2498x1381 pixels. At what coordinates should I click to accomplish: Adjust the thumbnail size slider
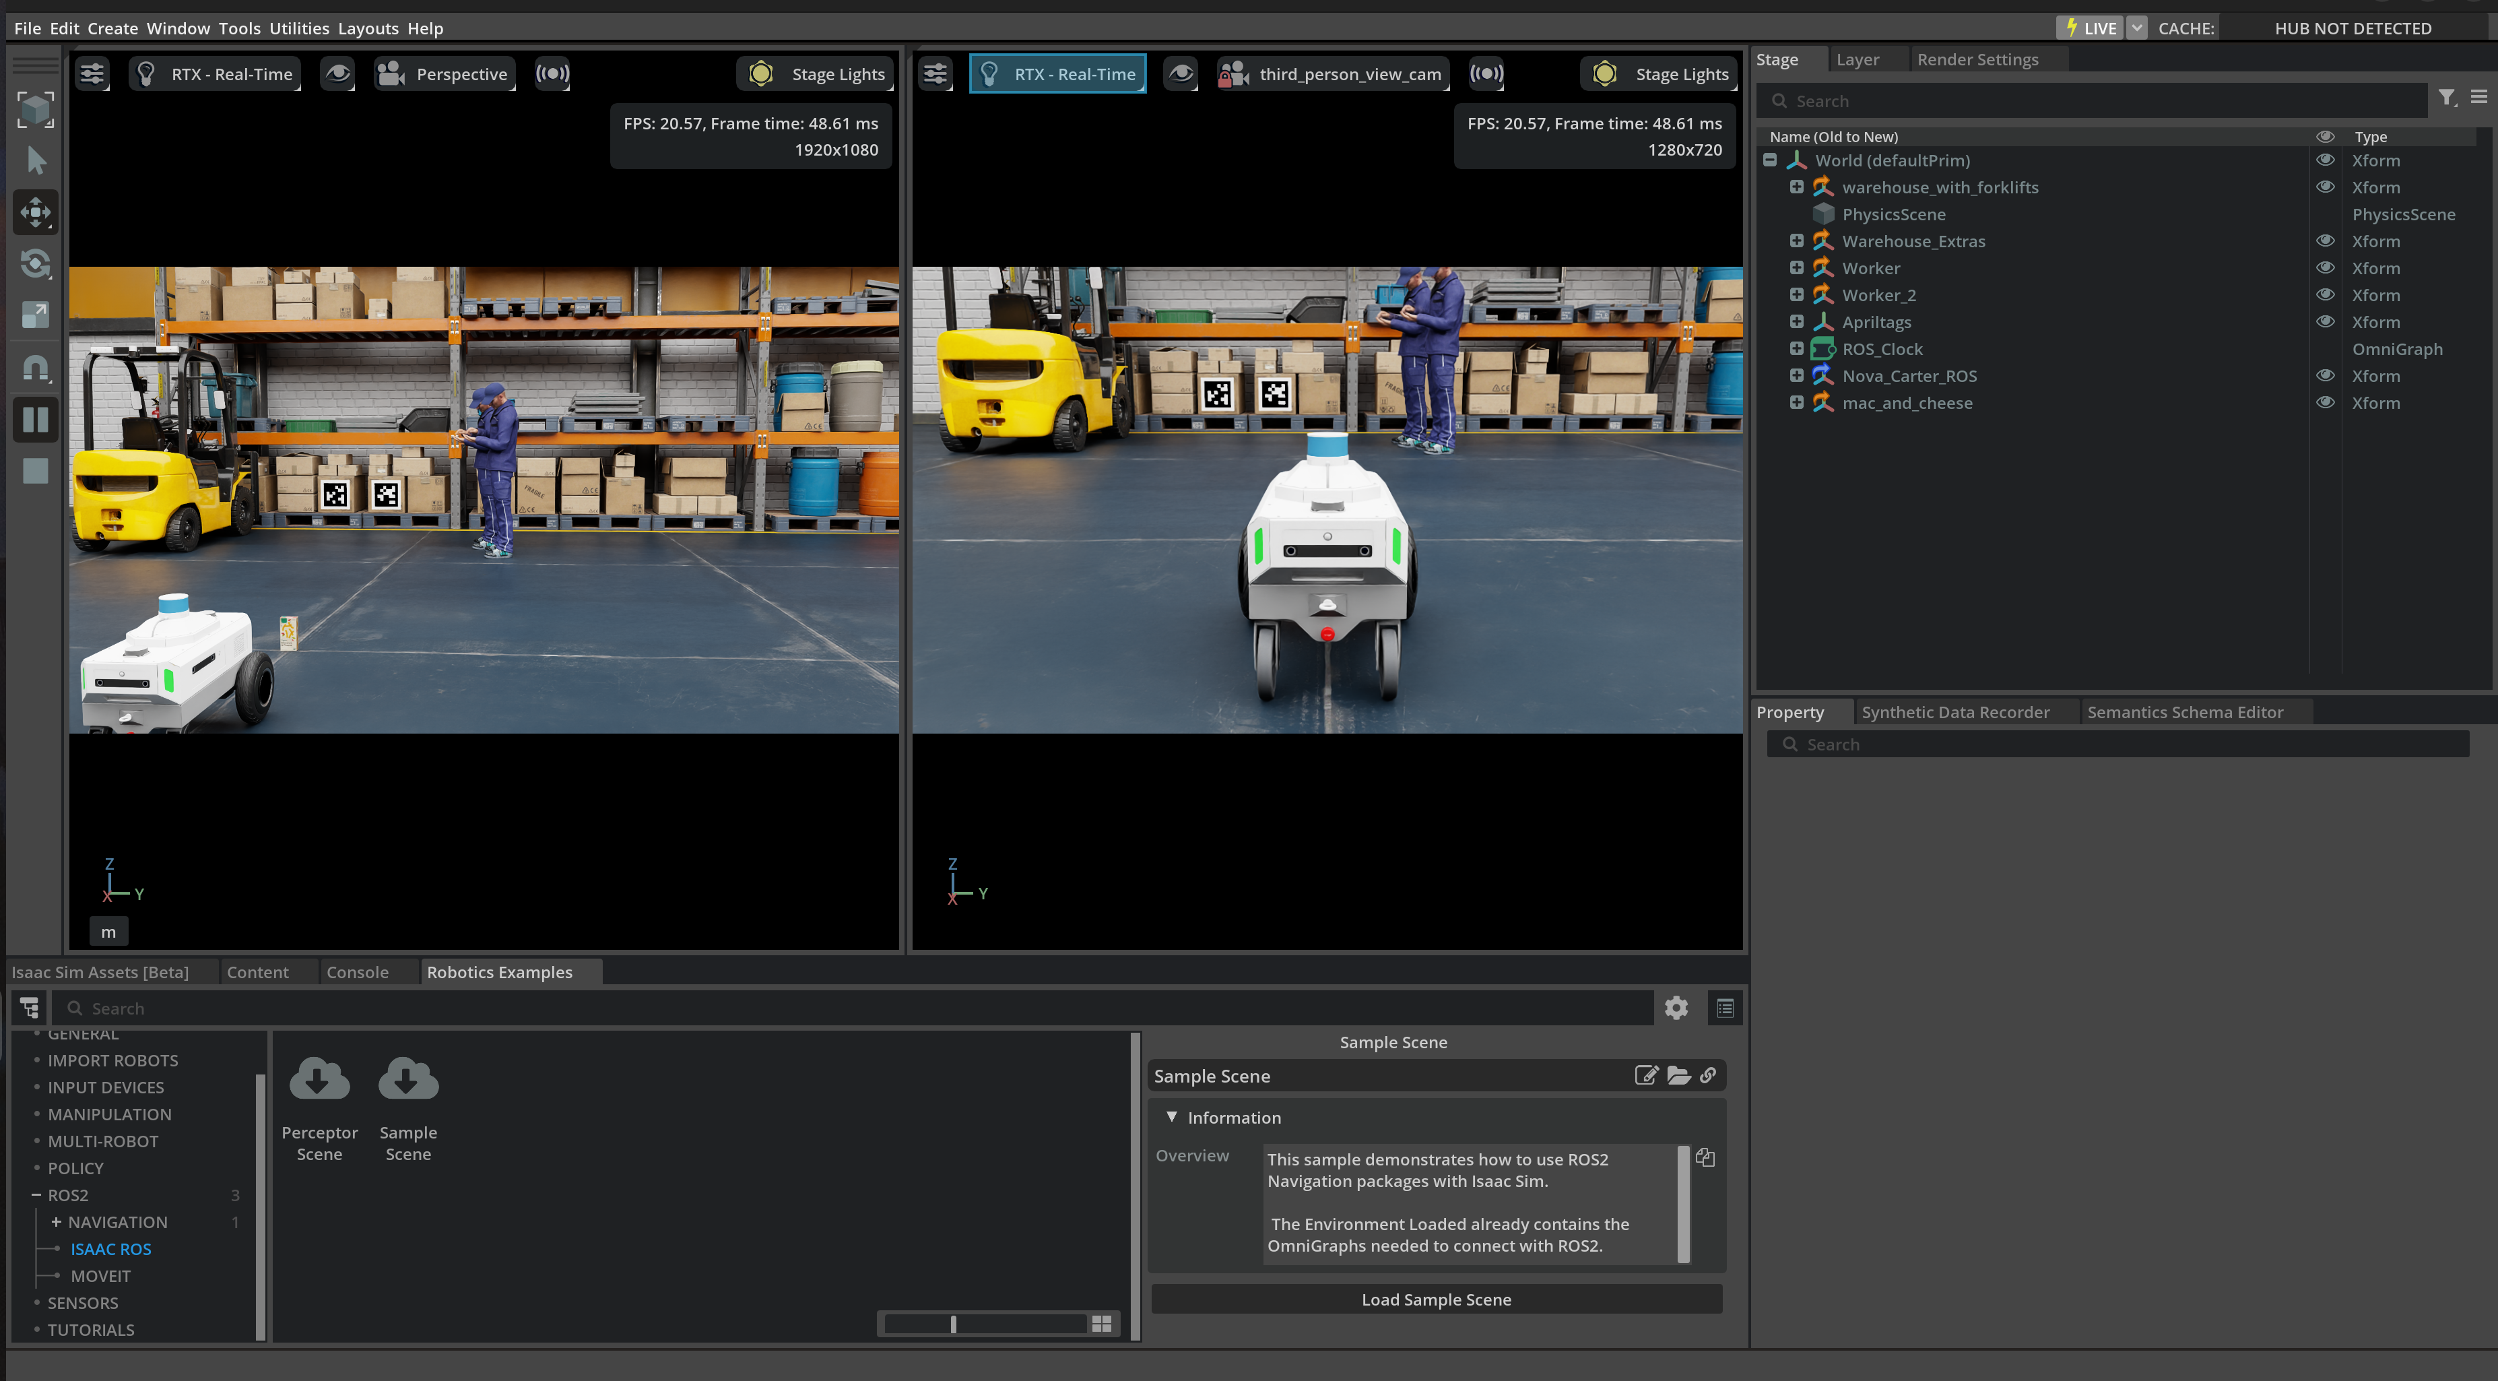coord(986,1324)
